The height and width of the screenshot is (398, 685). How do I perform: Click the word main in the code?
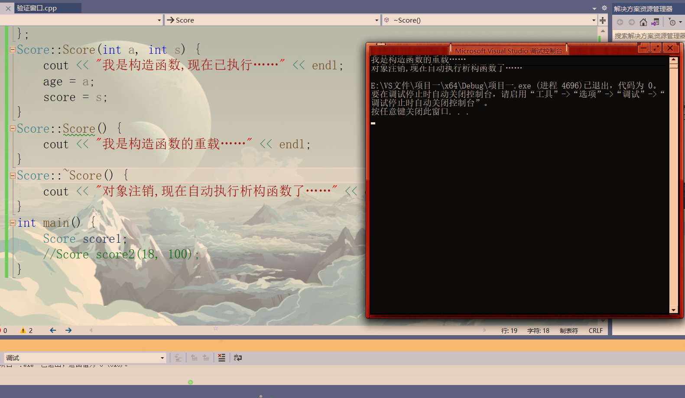click(56, 223)
